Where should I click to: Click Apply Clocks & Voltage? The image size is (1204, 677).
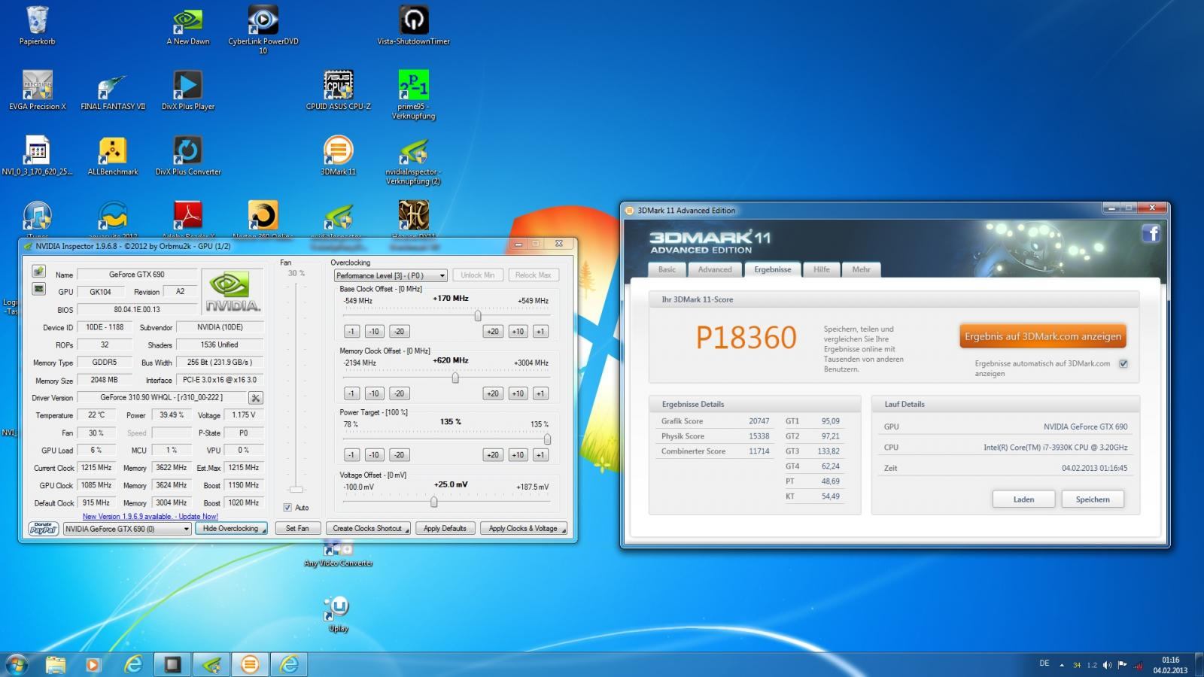(x=523, y=528)
